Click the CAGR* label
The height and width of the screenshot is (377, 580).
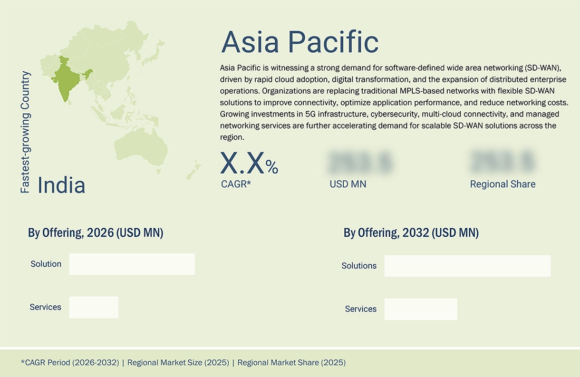click(x=236, y=184)
